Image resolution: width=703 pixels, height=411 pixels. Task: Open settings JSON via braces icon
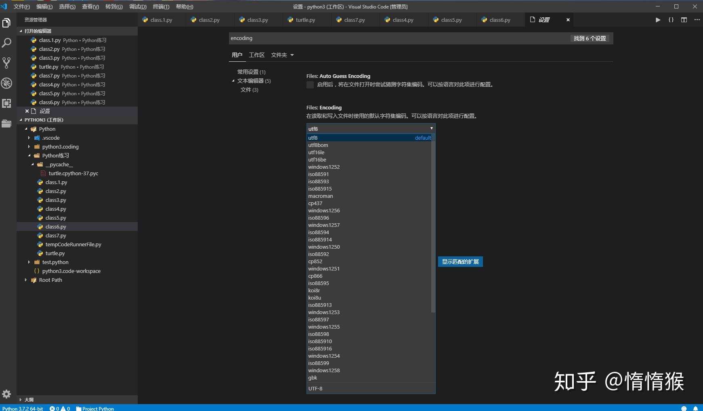click(x=671, y=20)
